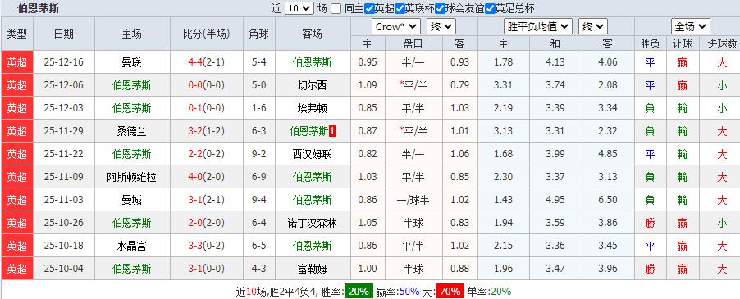Click the *平/半 handicap in the 切尔西 row
Screen dimensions: 740x299
[x=413, y=85]
